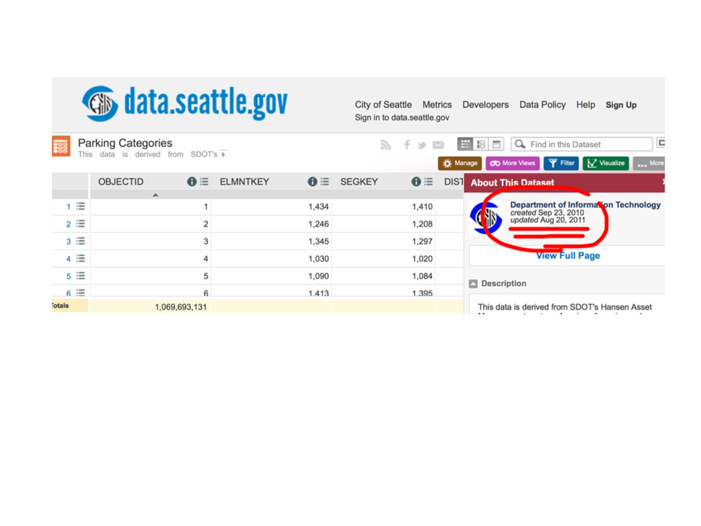
Task: Open row 3 options menu
Action: click(x=81, y=241)
